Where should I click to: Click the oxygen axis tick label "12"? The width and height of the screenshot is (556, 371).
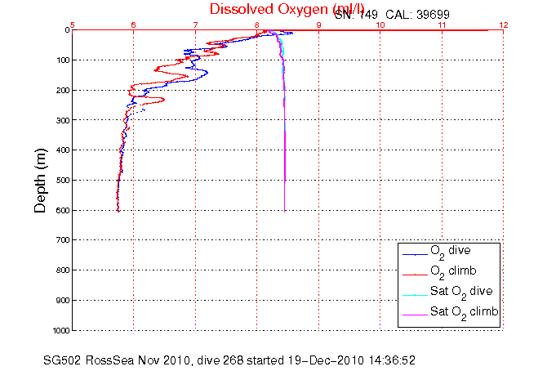(504, 25)
